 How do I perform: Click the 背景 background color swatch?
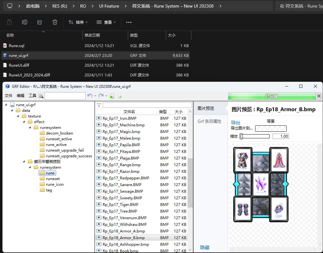tap(271, 128)
